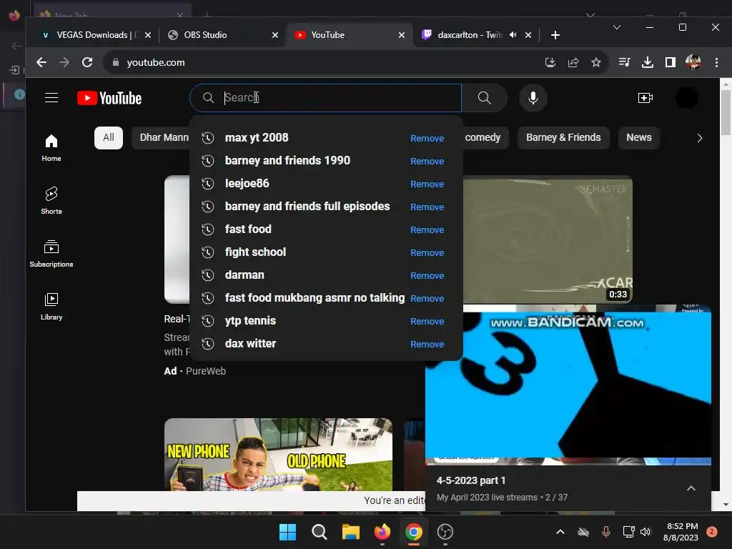Open OBS Studio from the taskbar

[445, 532]
